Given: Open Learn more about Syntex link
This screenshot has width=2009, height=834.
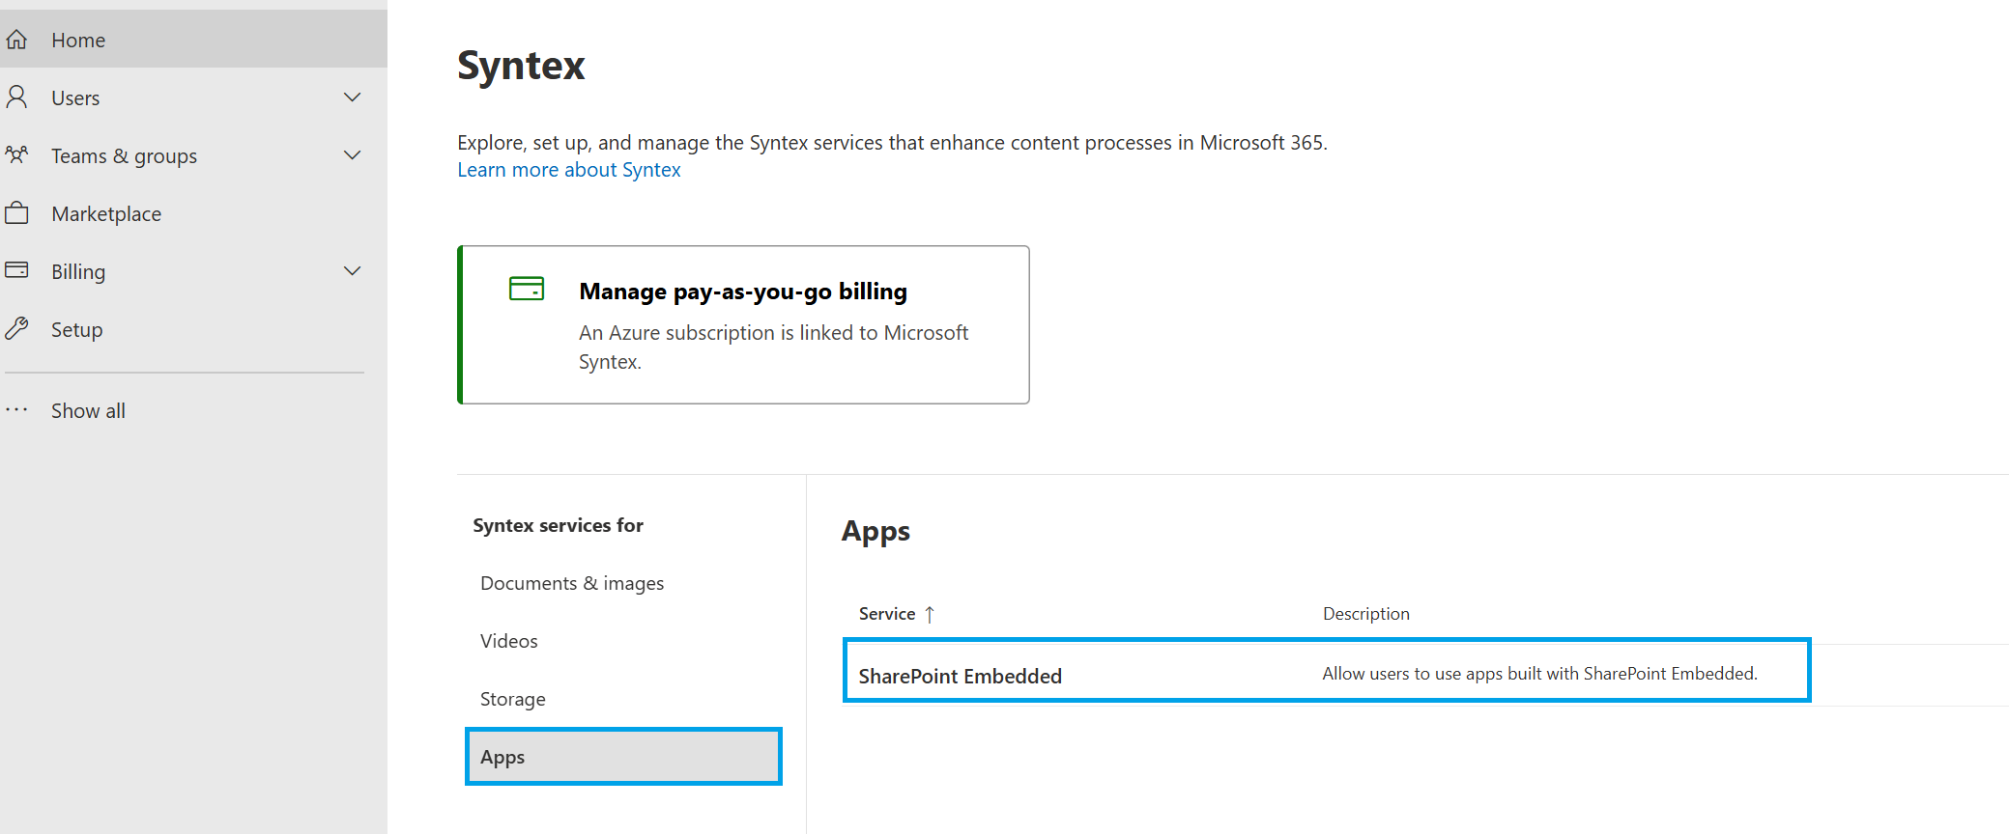Looking at the screenshot, I should click(568, 170).
